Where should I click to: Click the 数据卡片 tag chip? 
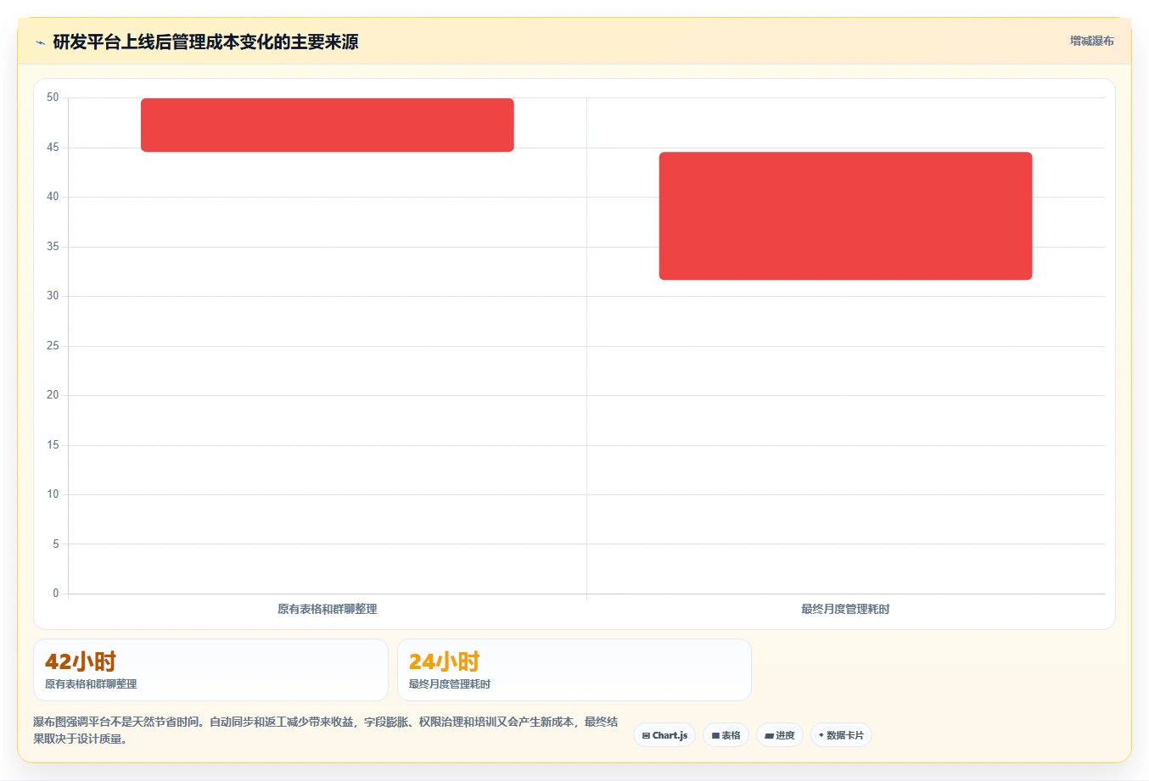click(841, 735)
